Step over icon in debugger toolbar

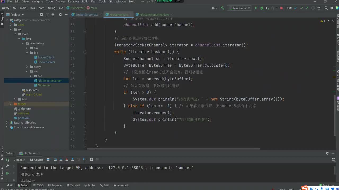click(x=55, y=160)
